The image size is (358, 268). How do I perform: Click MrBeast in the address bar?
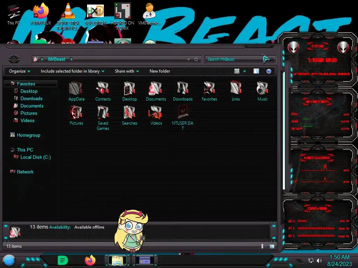click(x=57, y=59)
